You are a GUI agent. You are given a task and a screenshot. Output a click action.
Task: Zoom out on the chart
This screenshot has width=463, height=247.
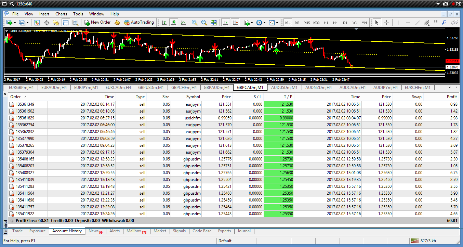pyautogui.click(x=204, y=23)
